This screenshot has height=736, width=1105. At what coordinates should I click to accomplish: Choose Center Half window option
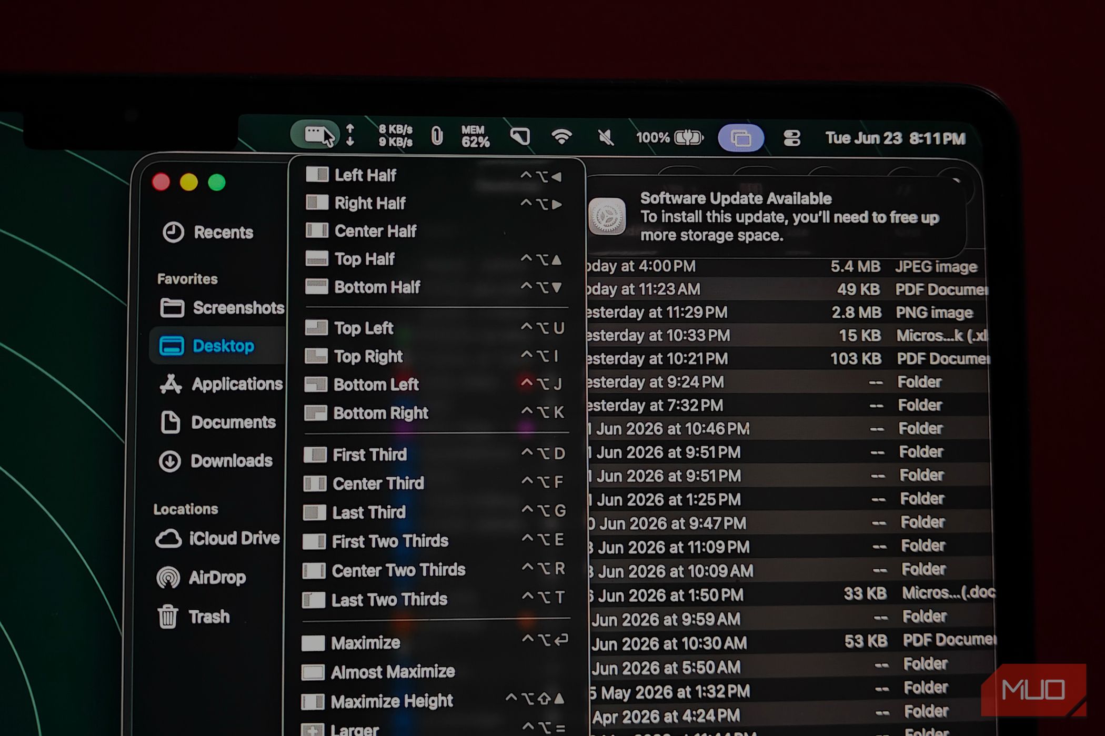434,231
